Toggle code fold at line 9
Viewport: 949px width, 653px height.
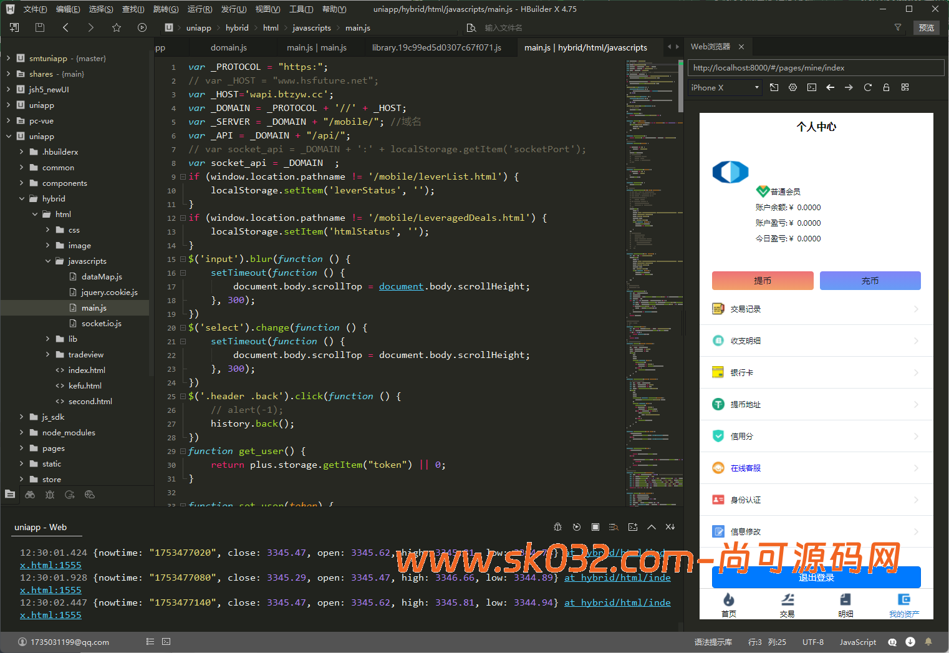tap(183, 177)
